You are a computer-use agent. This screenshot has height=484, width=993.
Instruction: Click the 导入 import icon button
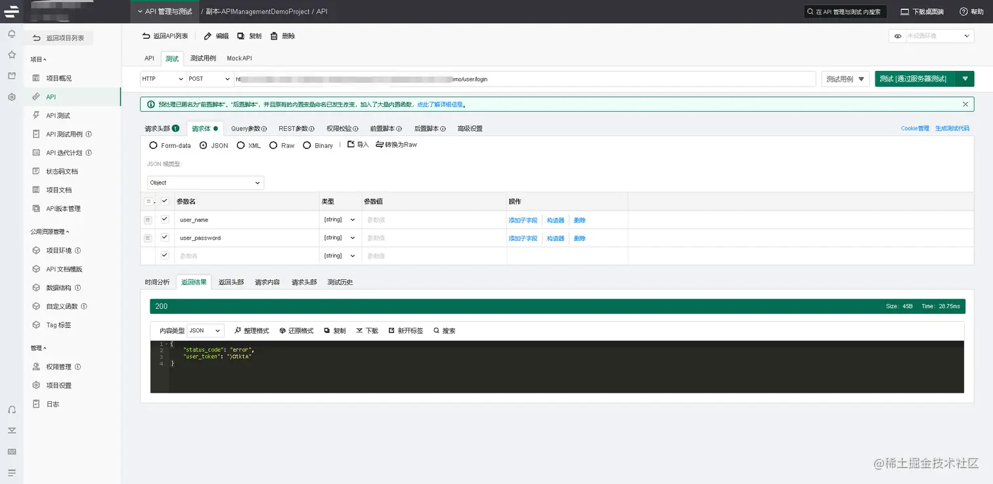click(x=358, y=144)
